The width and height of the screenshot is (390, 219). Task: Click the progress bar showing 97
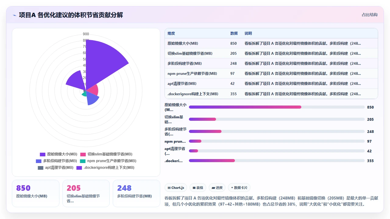coord(277,141)
